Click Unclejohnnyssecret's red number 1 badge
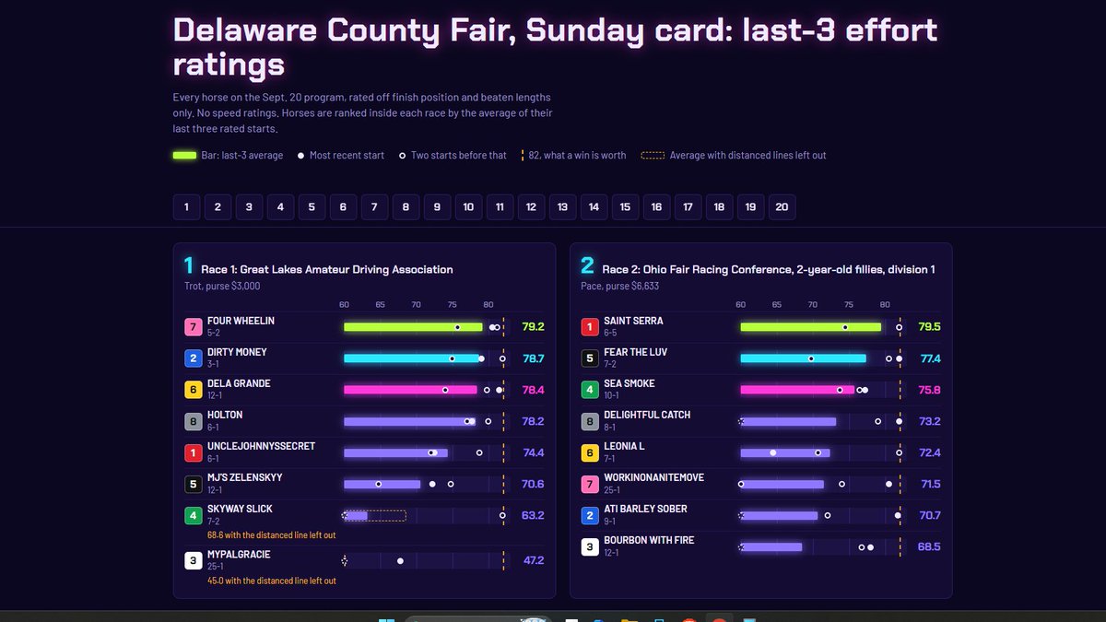 point(193,452)
